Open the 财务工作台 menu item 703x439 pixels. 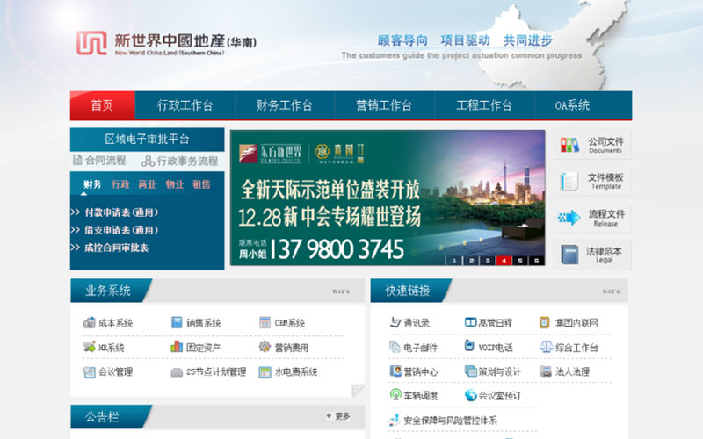[x=284, y=105]
